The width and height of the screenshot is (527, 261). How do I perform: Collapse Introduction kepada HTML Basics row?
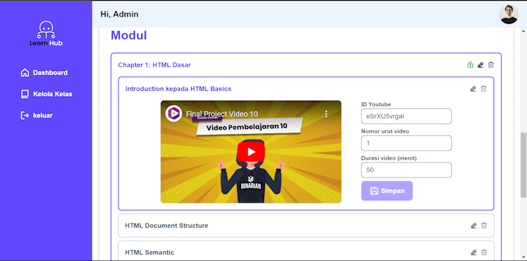pyautogui.click(x=178, y=89)
